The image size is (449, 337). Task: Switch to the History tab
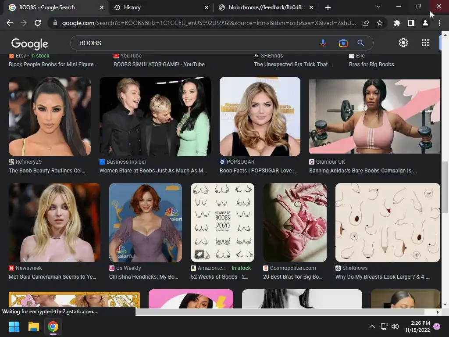tap(157, 7)
